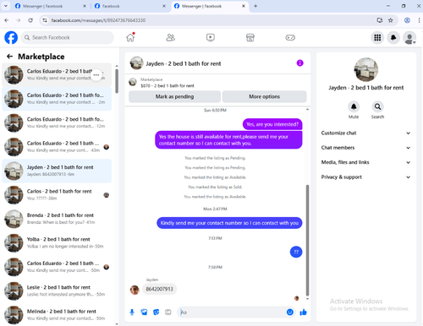This screenshot has width=423, height=326.
Task: Click the message thread vertical scrollbar
Action: point(307,240)
